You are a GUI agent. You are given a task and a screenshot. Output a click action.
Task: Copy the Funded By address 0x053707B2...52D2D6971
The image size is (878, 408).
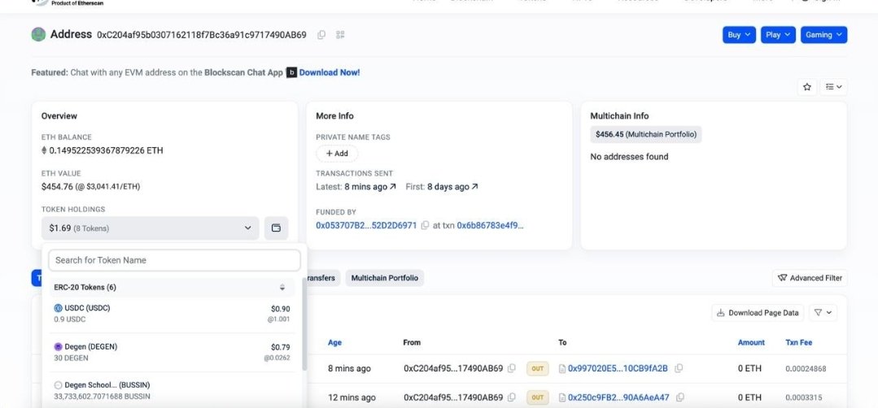tap(425, 225)
